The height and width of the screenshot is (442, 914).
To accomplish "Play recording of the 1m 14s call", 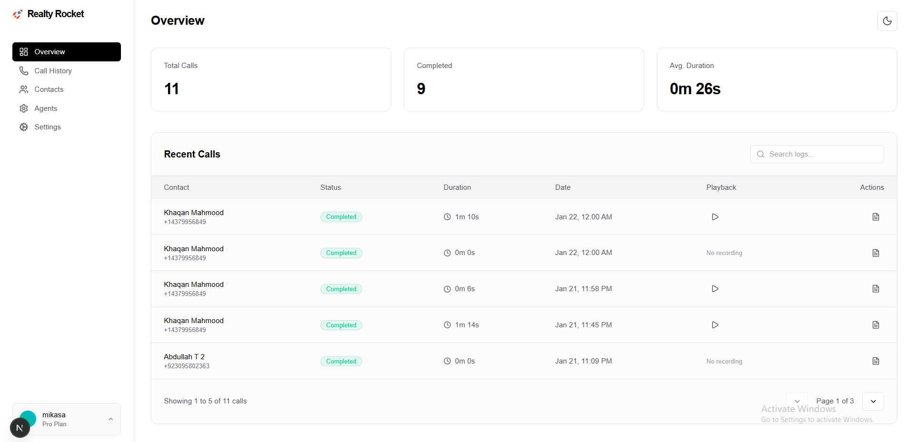I will pos(715,325).
